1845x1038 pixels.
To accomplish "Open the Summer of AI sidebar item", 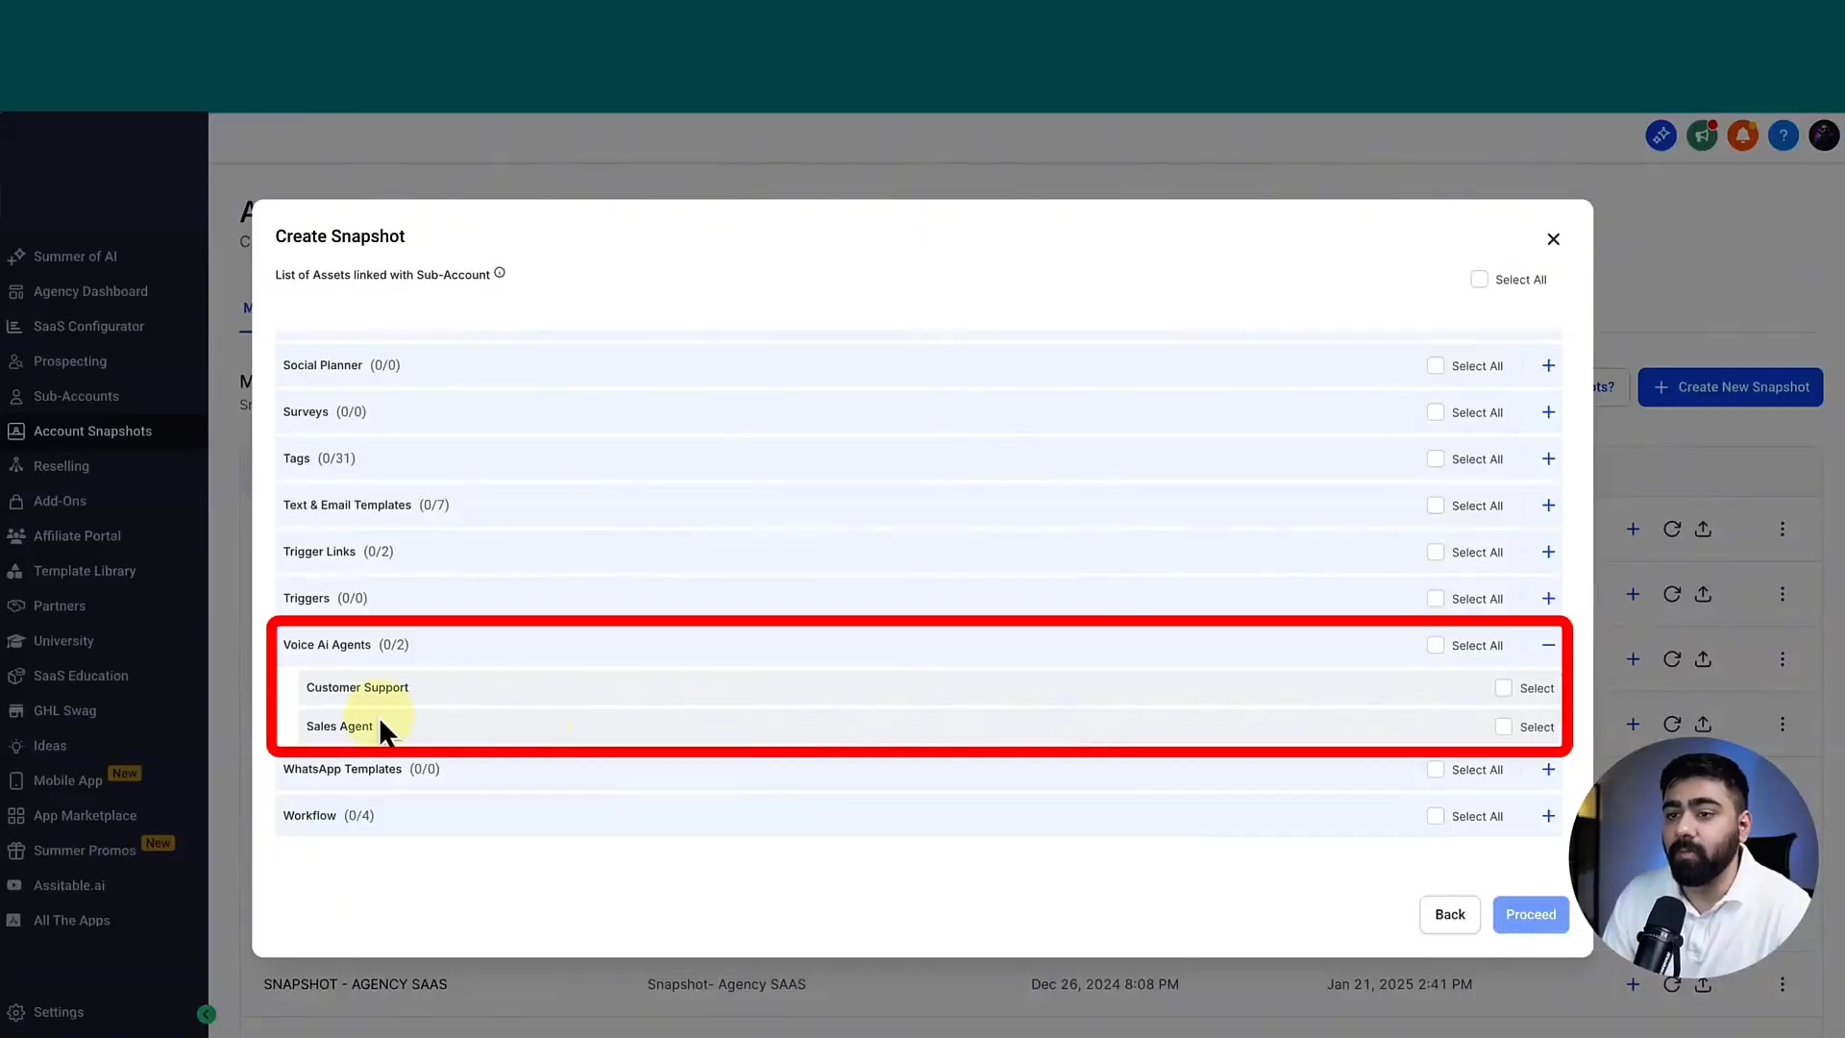I will pyautogui.click(x=75, y=257).
